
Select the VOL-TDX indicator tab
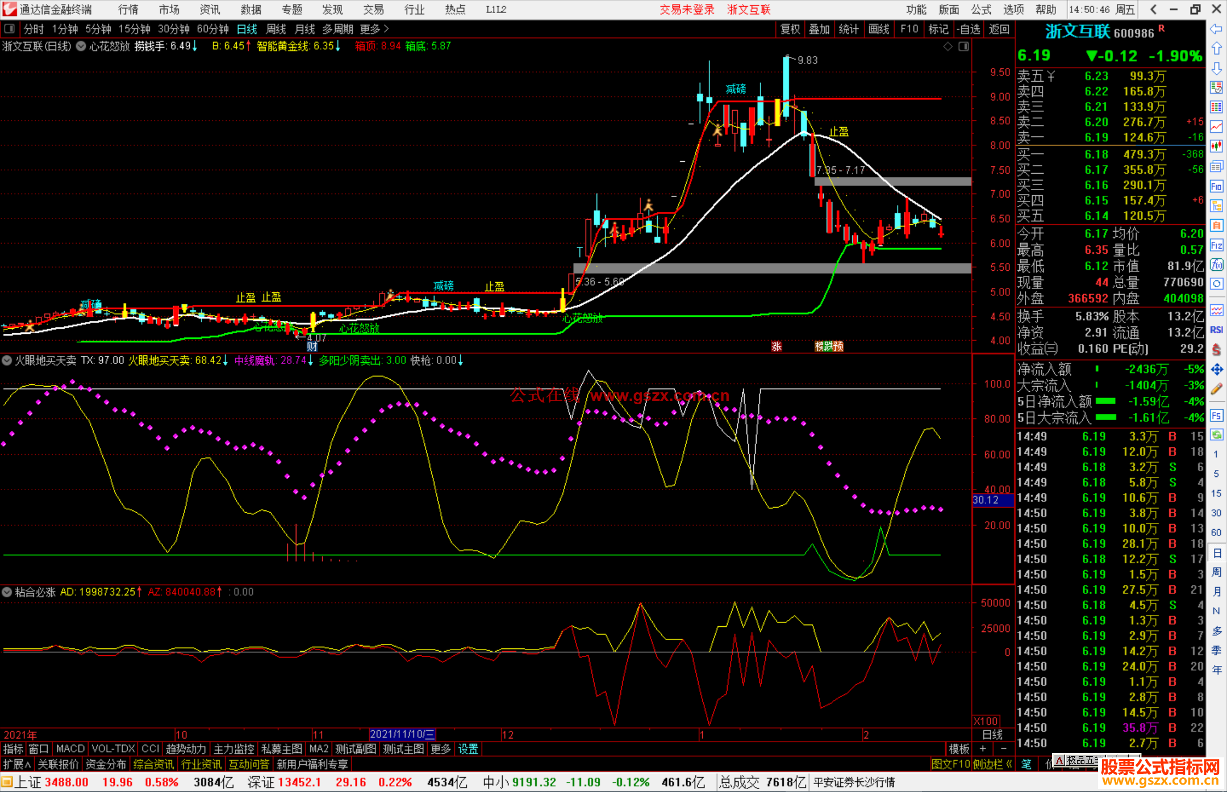(113, 749)
